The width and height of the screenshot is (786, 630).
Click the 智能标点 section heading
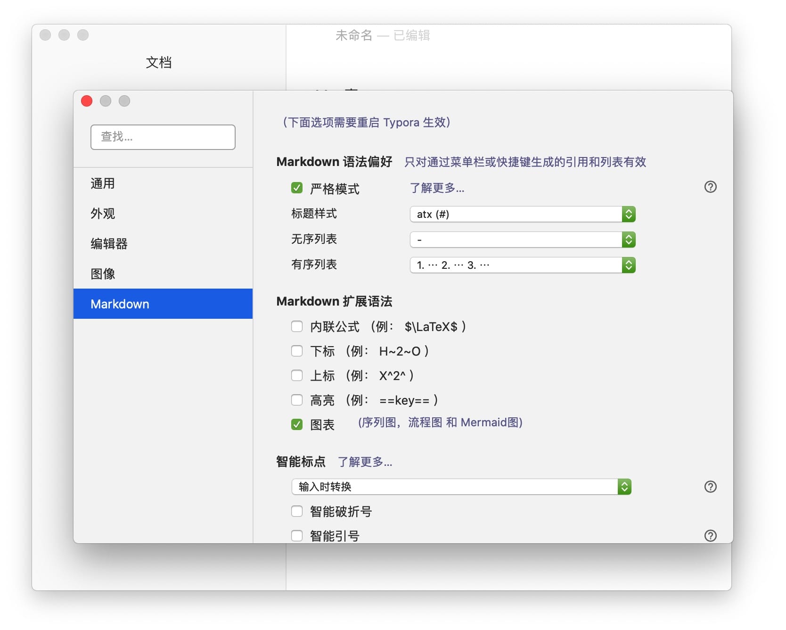click(x=301, y=462)
